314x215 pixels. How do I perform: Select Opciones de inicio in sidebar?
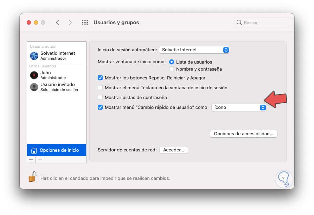(57, 150)
